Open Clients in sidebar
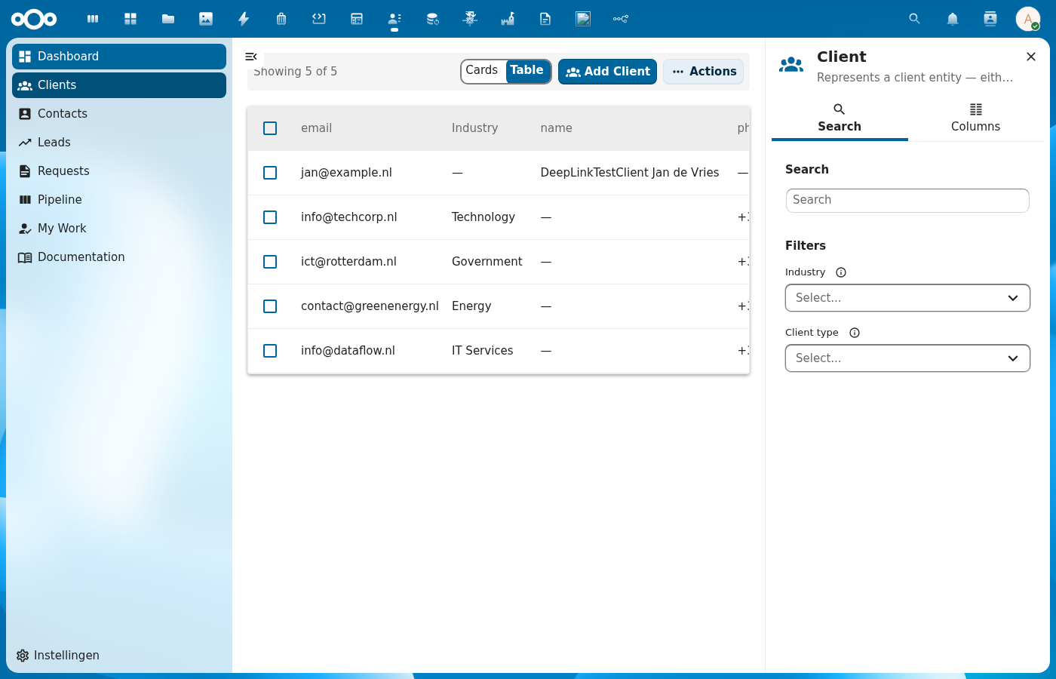Image resolution: width=1056 pixels, height=679 pixels. tap(119, 85)
